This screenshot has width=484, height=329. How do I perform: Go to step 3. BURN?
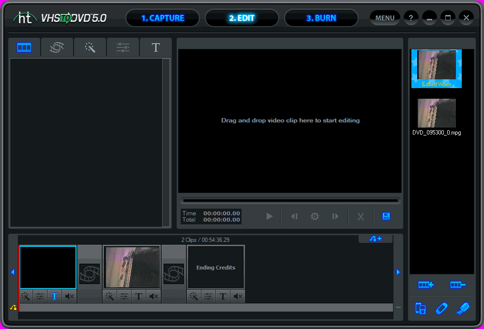[321, 18]
